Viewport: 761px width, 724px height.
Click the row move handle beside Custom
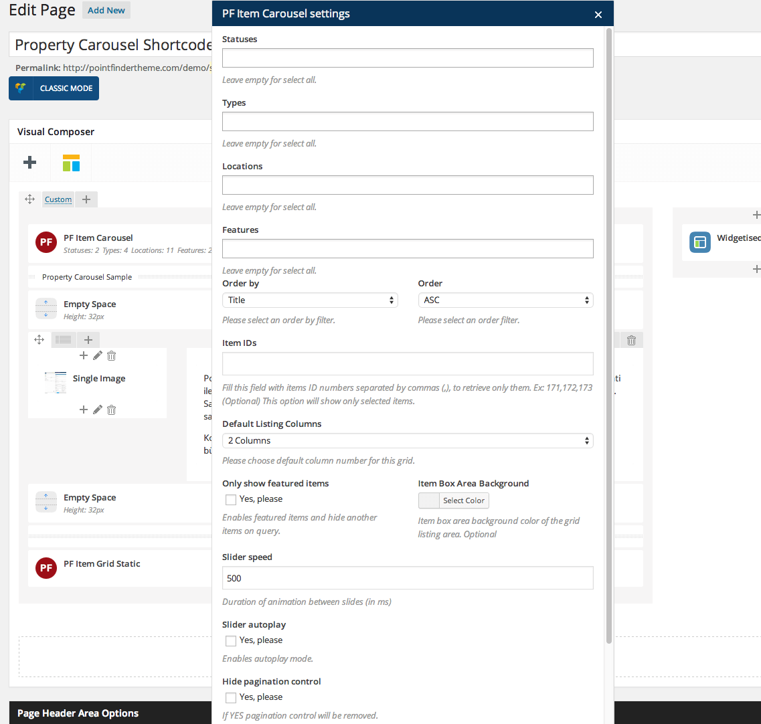pyautogui.click(x=29, y=199)
